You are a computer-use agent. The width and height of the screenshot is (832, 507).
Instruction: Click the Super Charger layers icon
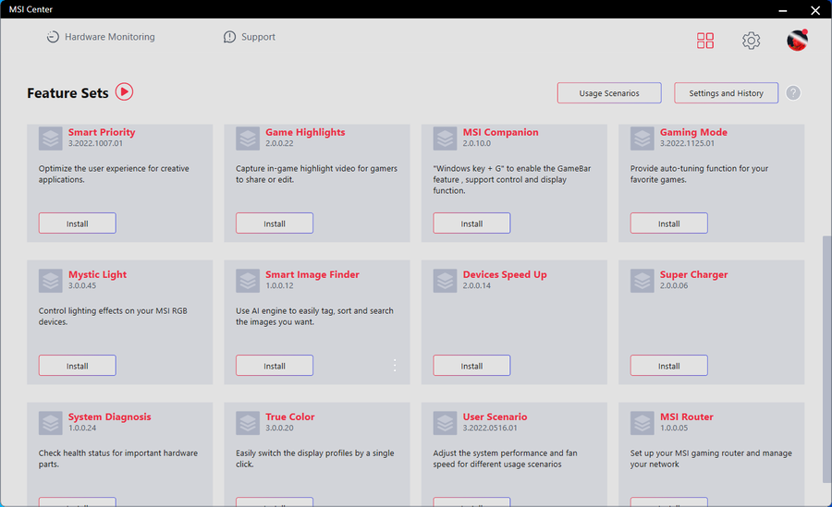tap(642, 281)
